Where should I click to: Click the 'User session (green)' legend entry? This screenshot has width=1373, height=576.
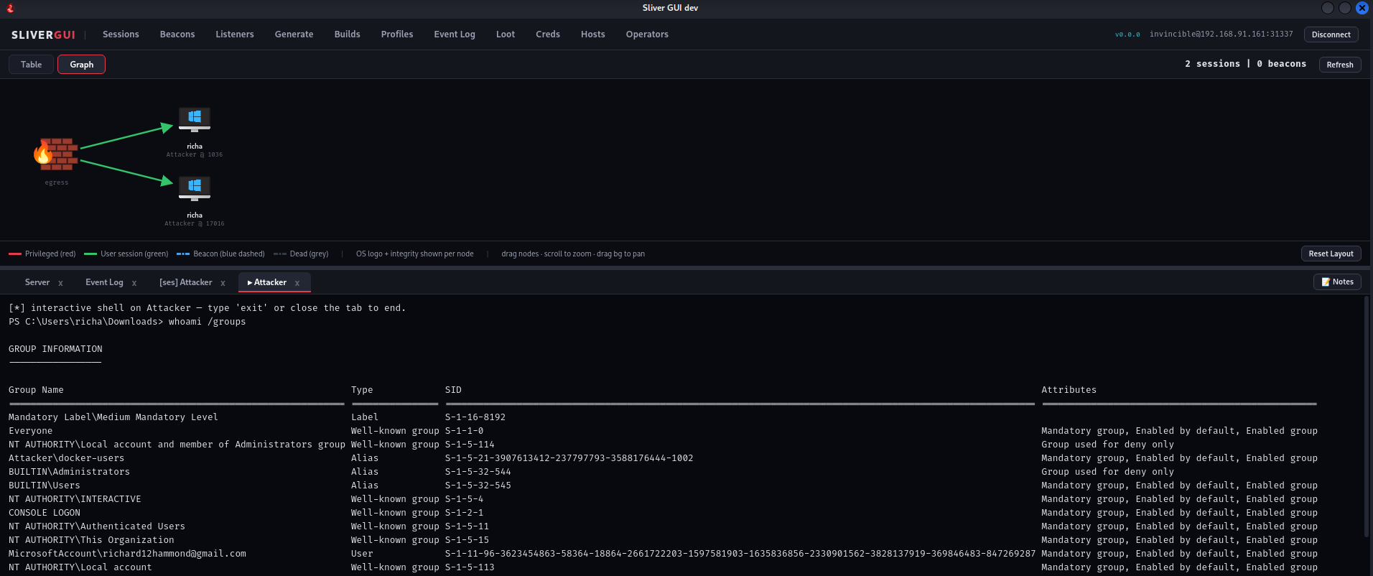point(126,254)
